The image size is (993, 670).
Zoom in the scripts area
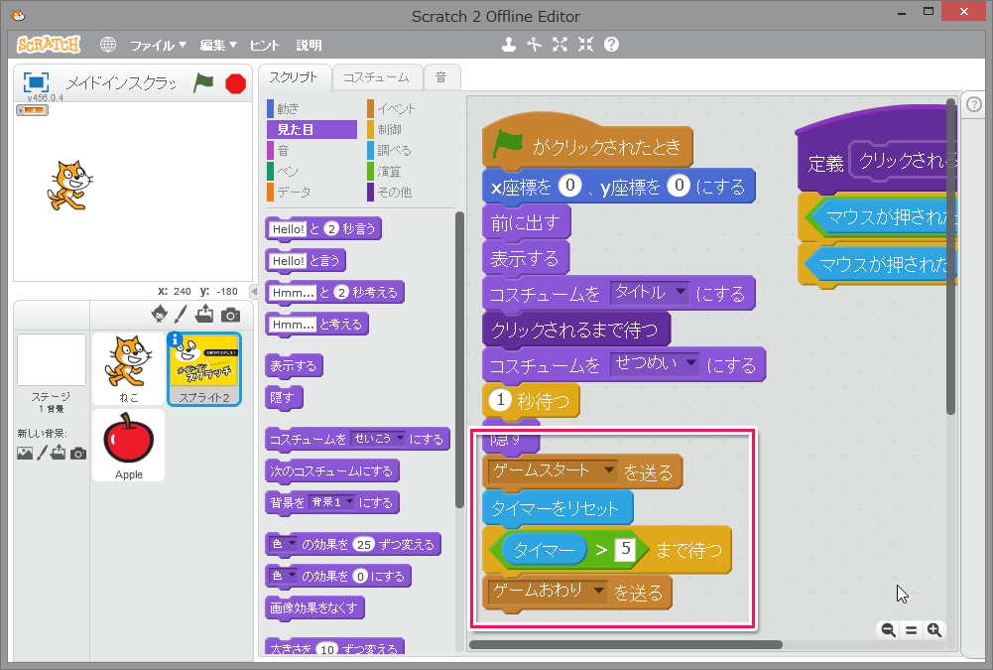point(934,629)
